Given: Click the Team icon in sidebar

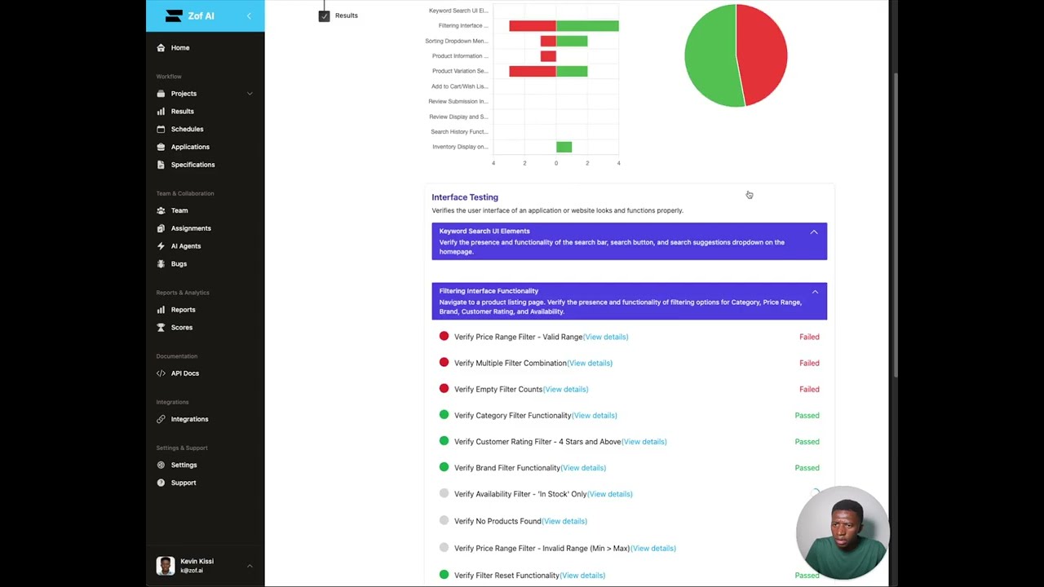Looking at the screenshot, I should (x=161, y=210).
